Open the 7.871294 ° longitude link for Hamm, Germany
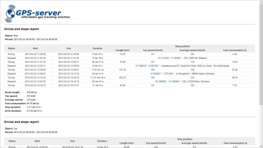The height and width of the screenshot is (148, 263). 169,73
